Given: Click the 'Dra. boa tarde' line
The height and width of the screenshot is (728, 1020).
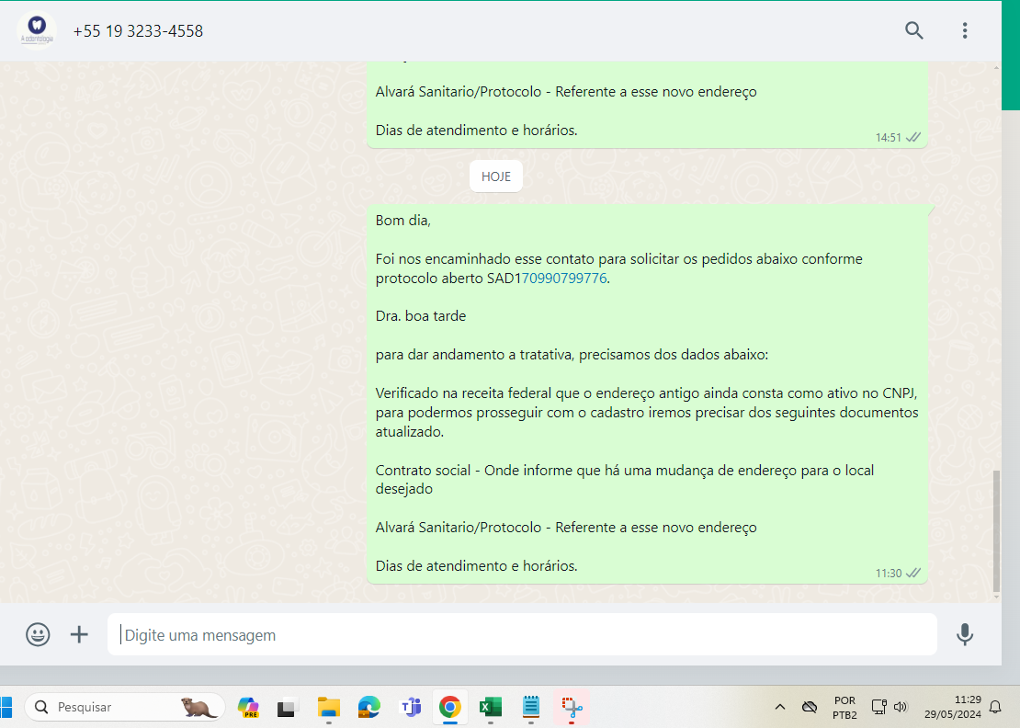Looking at the screenshot, I should click(421, 316).
